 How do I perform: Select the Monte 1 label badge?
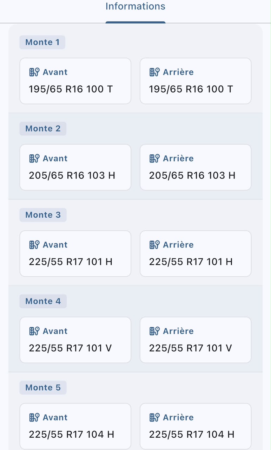(x=42, y=42)
